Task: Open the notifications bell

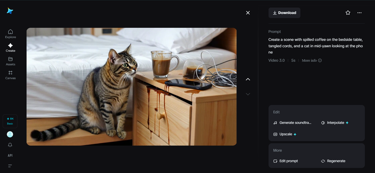Action: pos(10,145)
